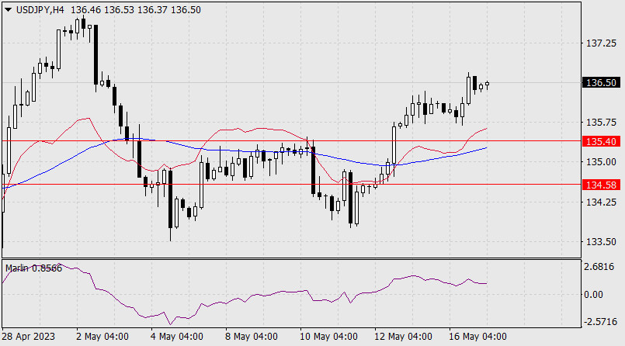This screenshot has width=625, height=346.
Task: Click the 2.6816 oscillator scale value
Action: click(x=602, y=267)
